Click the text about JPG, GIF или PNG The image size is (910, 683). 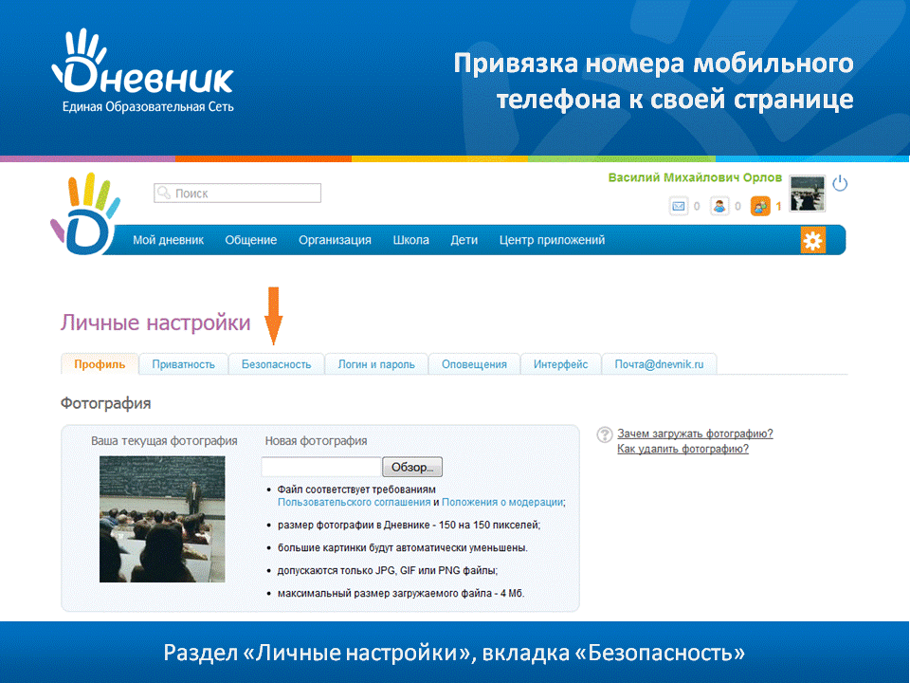tap(387, 570)
